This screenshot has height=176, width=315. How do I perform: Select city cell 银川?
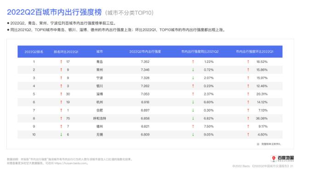click(99, 86)
